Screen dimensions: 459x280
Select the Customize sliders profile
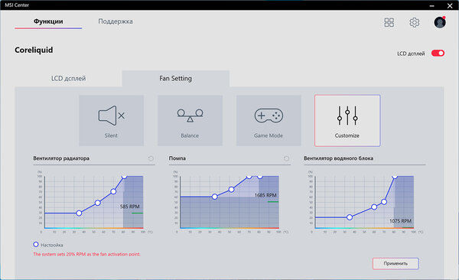coord(347,120)
